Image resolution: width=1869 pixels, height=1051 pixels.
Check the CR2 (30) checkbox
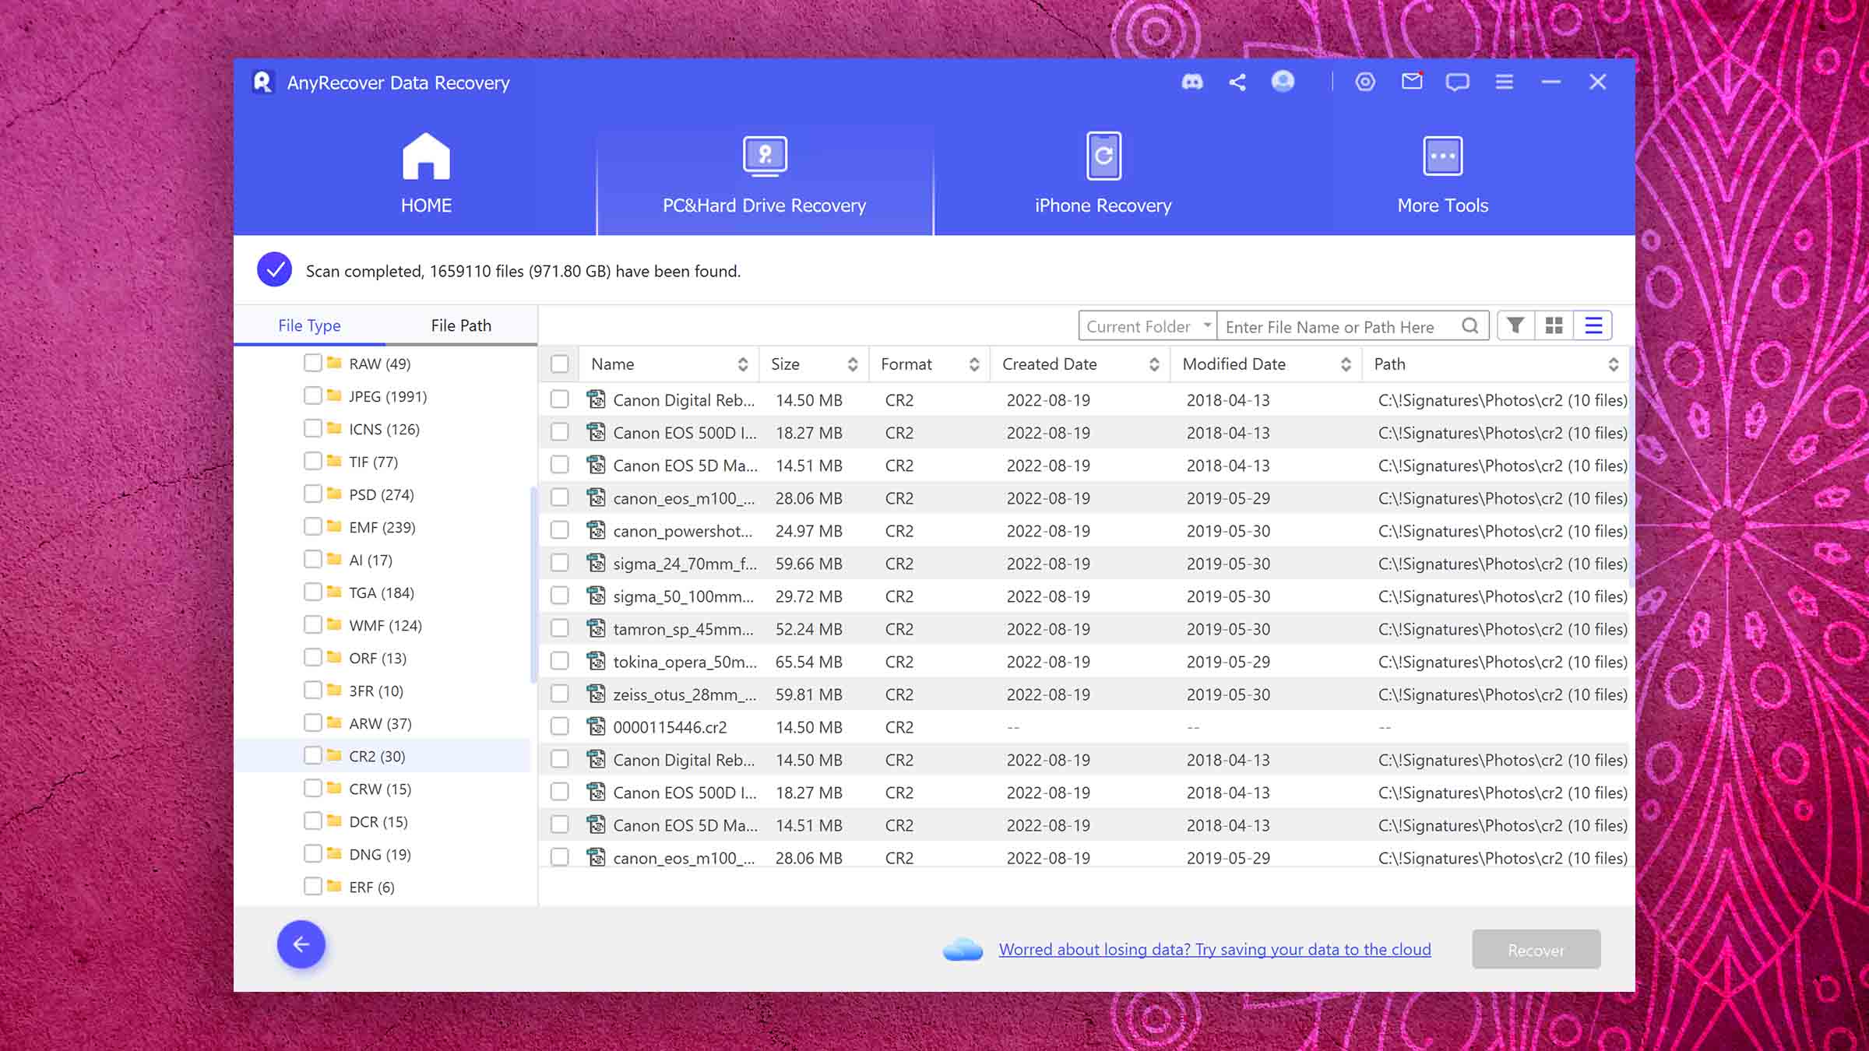[313, 755]
